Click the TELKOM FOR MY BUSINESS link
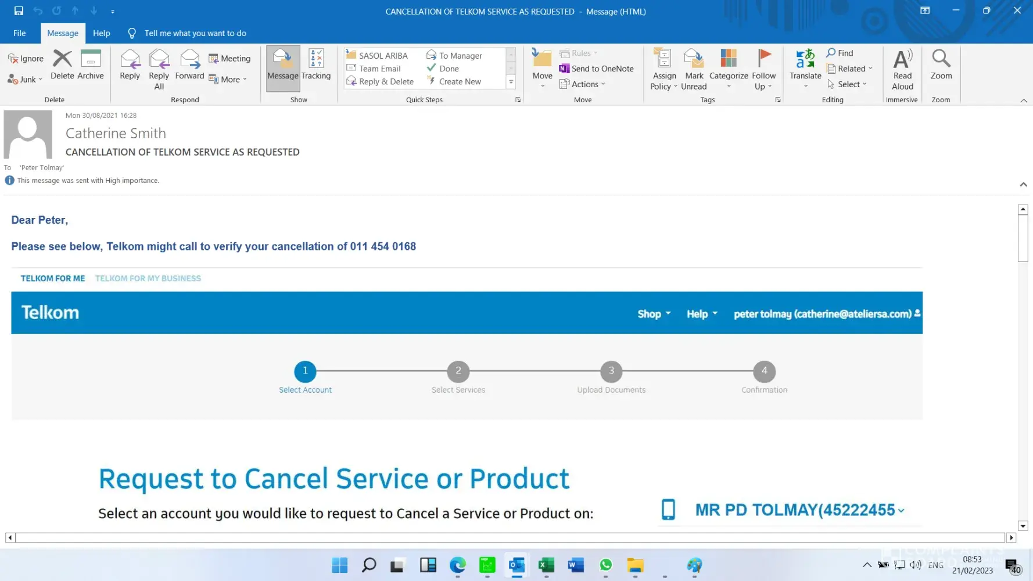Screen dimensions: 1033x581 coord(148,278)
